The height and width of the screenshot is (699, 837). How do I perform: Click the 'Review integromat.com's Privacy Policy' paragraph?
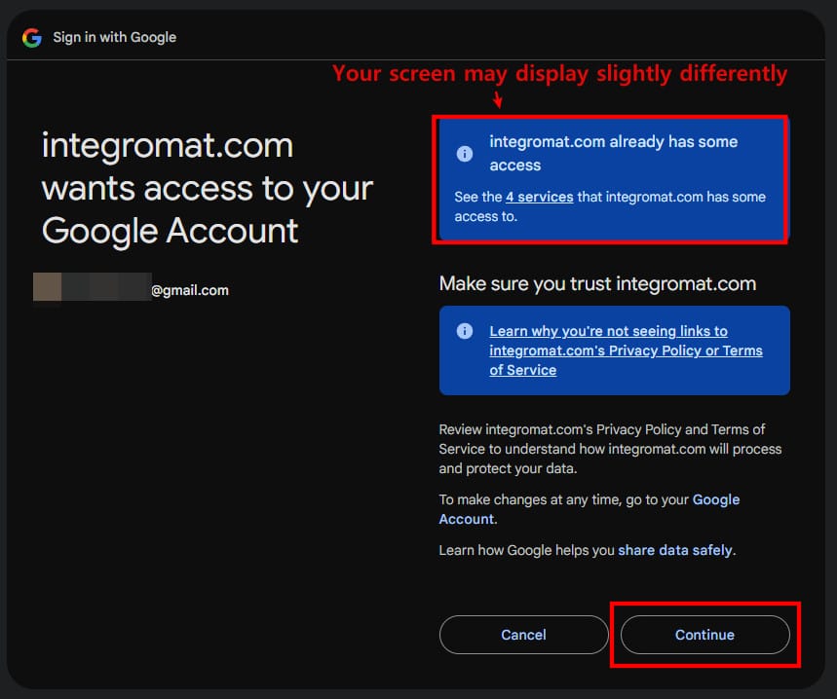(x=610, y=449)
